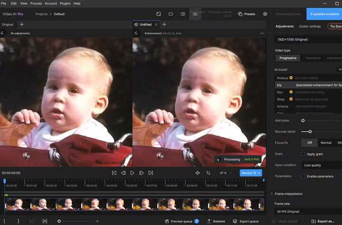The image size is (342, 225).
Task: Choose the Iris AI model
Action: (308, 85)
